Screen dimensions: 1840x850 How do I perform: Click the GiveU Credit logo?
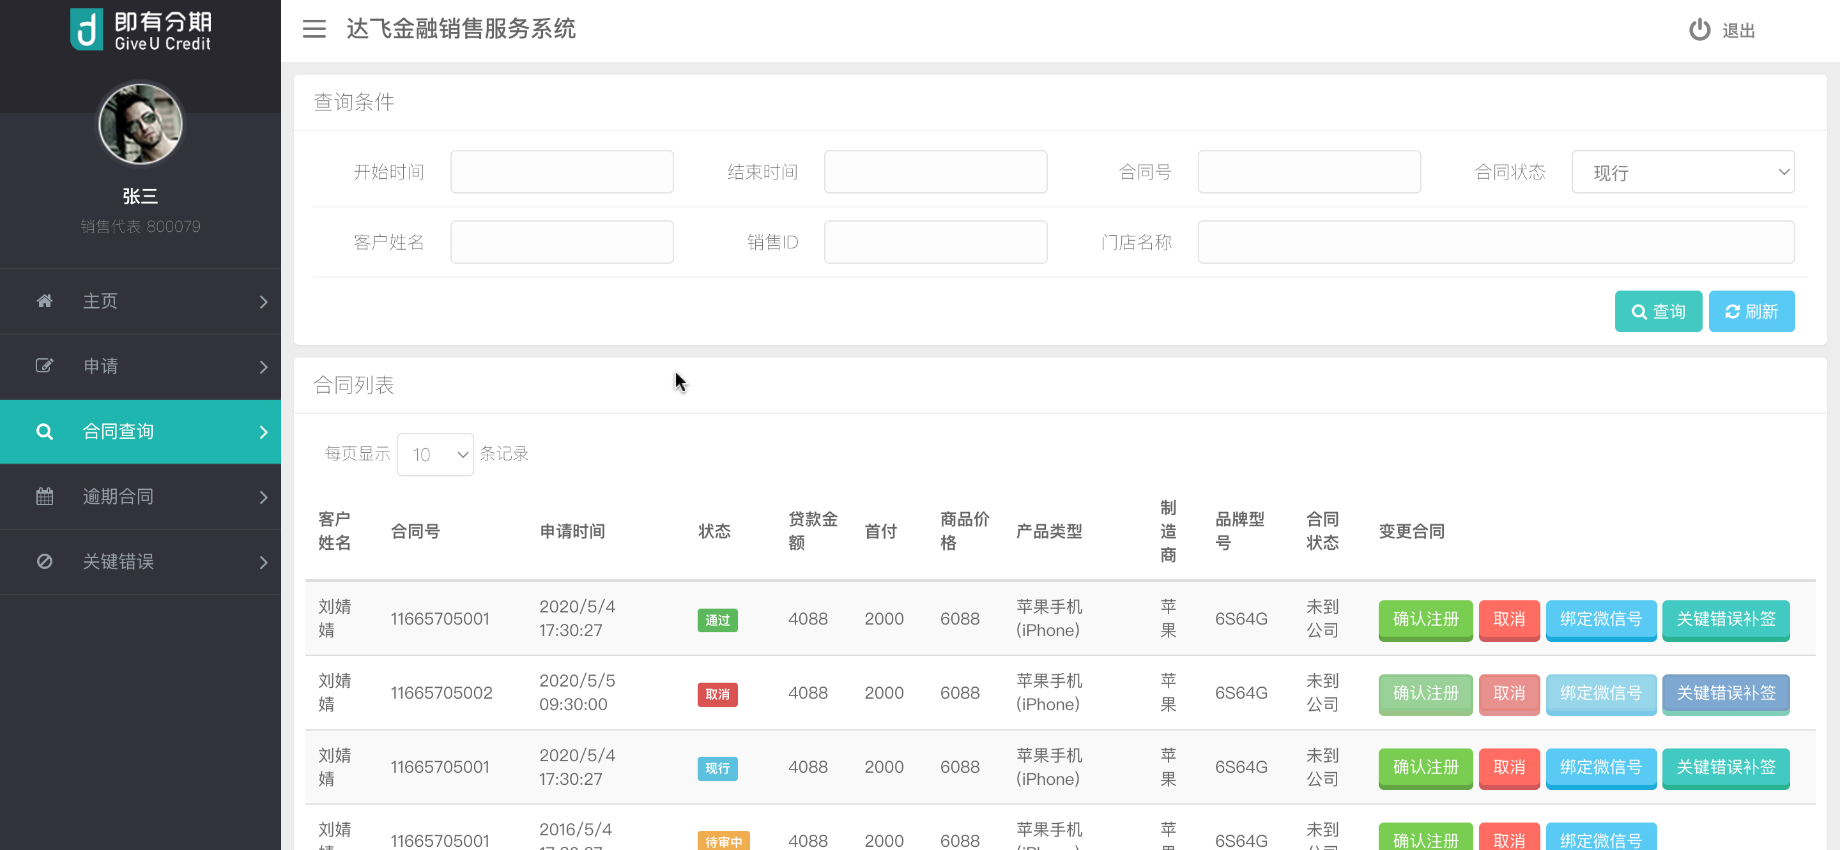click(x=141, y=30)
